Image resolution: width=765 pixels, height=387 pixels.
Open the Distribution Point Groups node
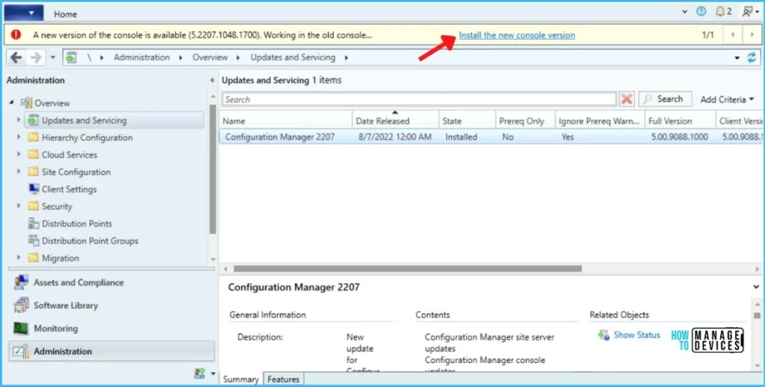point(90,241)
